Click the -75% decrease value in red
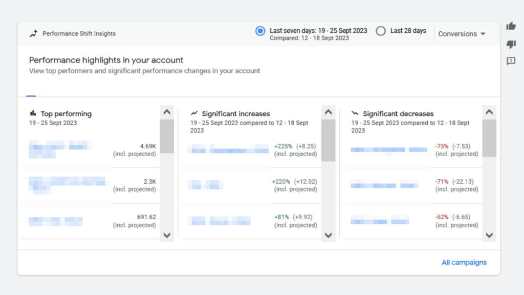Viewport: 524px width, 295px height. point(442,146)
